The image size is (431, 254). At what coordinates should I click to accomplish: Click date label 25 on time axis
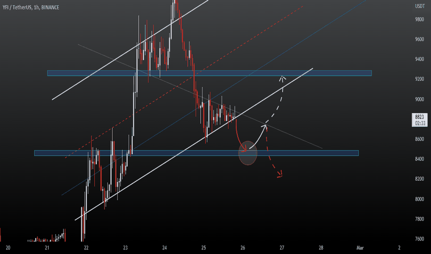coord(203,248)
